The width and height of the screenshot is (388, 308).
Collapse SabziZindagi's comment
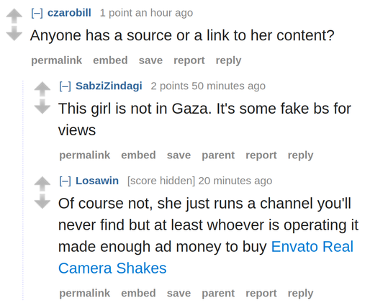coord(65,86)
